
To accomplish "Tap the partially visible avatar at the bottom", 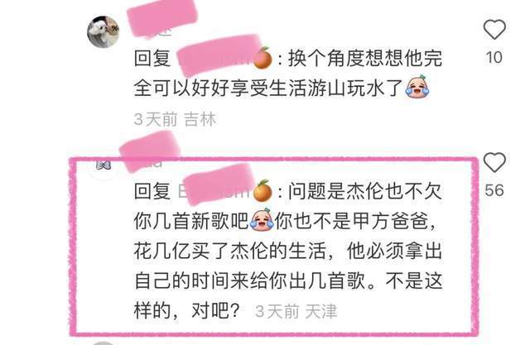I will point(104,343).
